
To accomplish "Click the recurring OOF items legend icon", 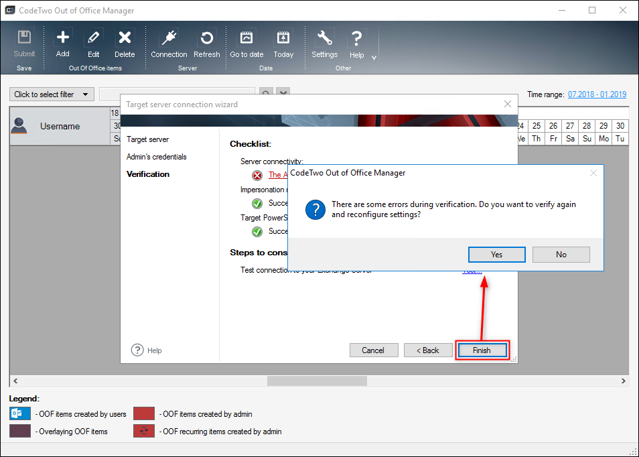I will [x=144, y=431].
